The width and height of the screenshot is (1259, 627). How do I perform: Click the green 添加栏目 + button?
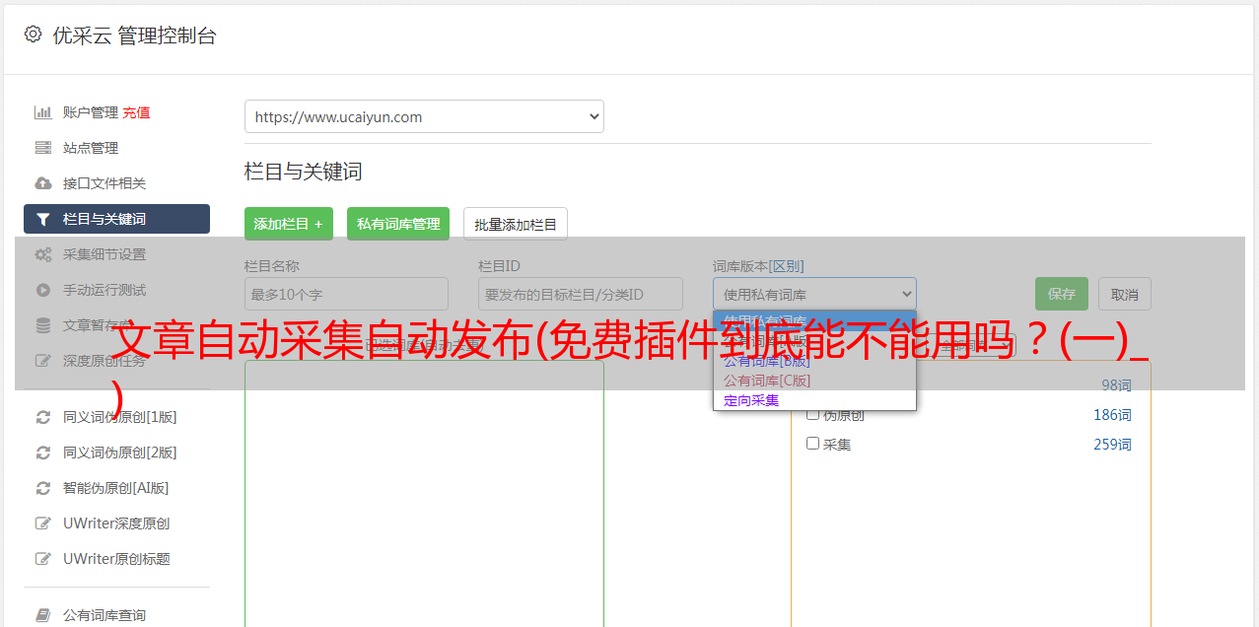[289, 224]
